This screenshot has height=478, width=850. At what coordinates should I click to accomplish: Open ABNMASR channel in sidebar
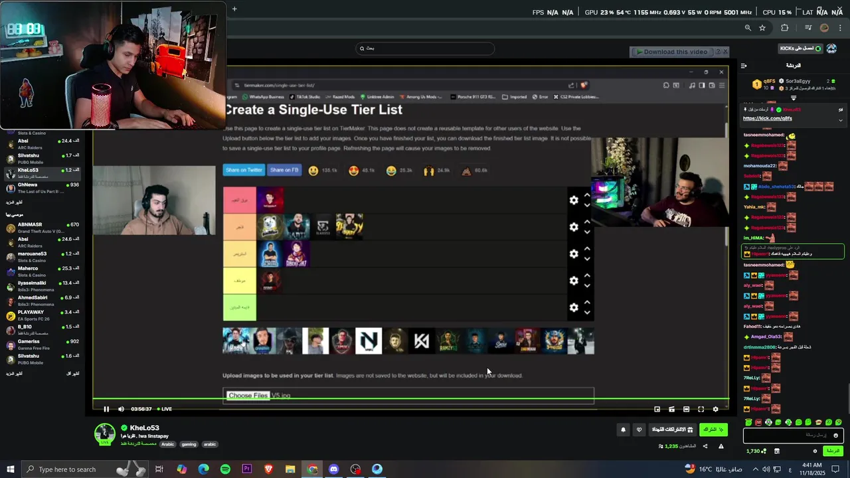[x=42, y=228]
